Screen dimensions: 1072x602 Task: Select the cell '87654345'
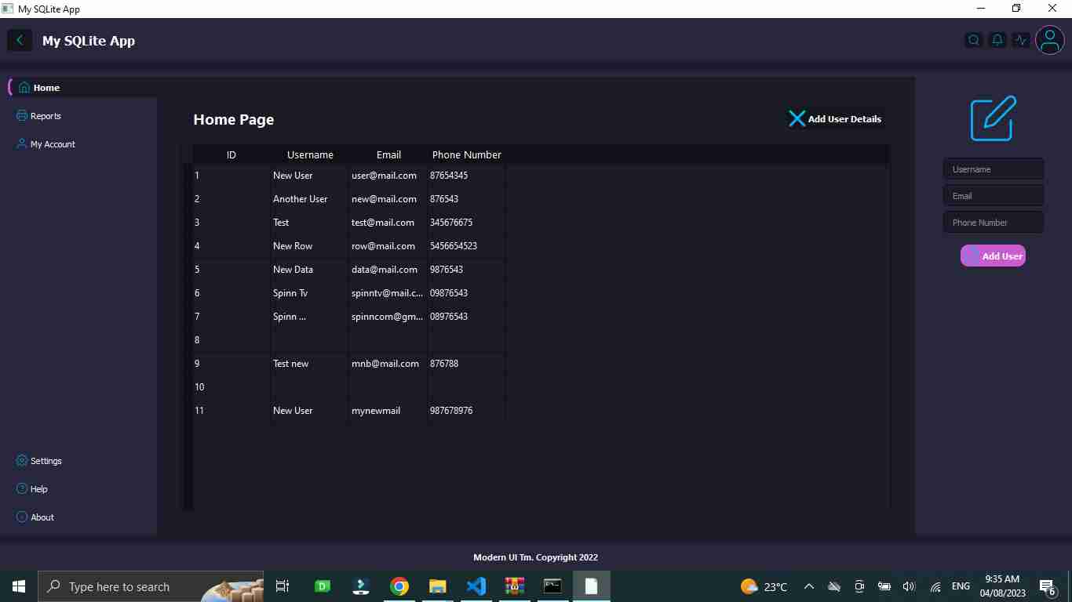tap(467, 176)
